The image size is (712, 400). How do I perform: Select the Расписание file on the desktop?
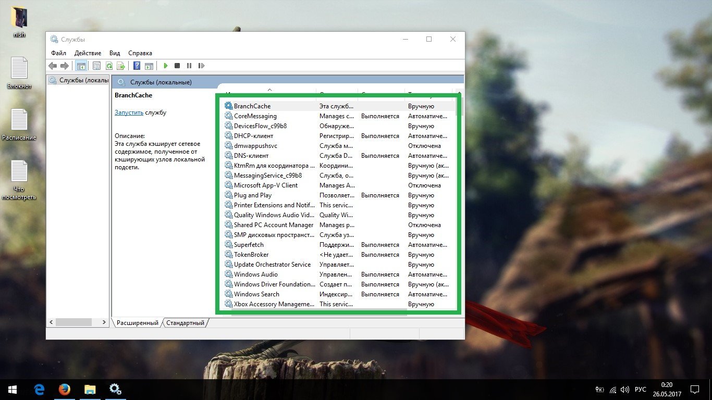click(x=19, y=125)
